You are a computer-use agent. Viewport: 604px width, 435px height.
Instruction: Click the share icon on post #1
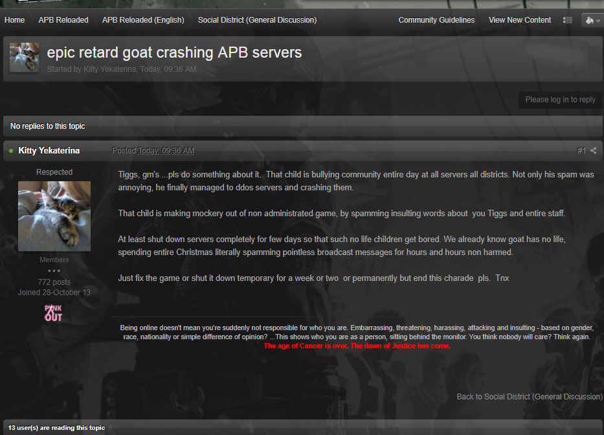(594, 151)
